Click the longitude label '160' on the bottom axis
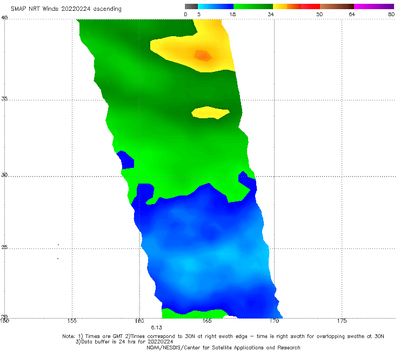Viewport: 400px width, 351px height. 139,321
